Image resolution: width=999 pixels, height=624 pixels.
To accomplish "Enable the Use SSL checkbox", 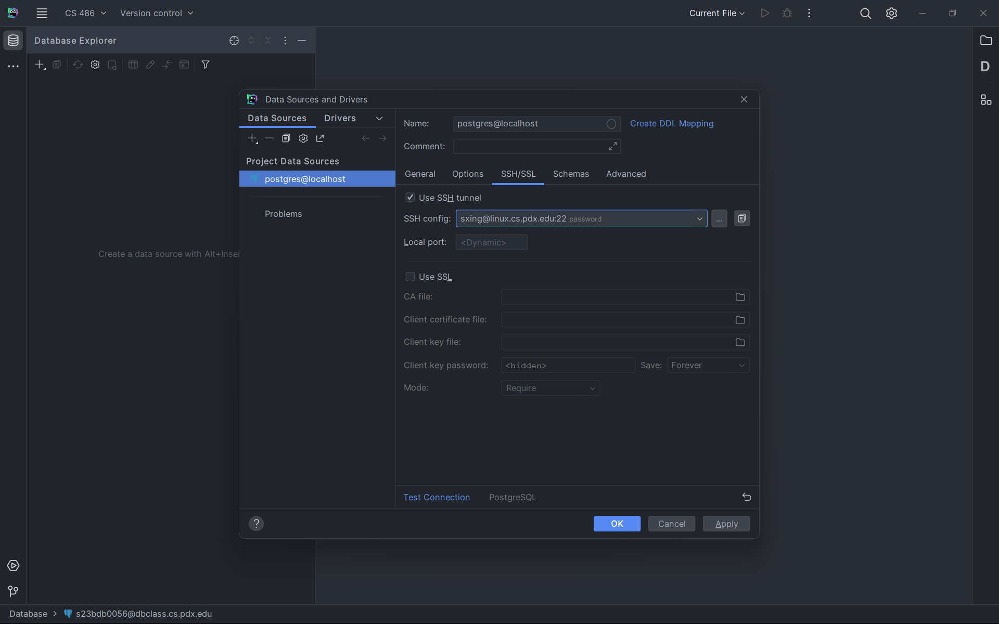I will [x=410, y=277].
